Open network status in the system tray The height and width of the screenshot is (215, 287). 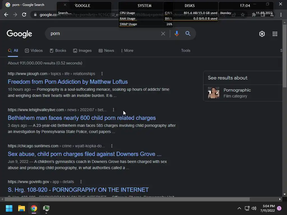point(247,208)
